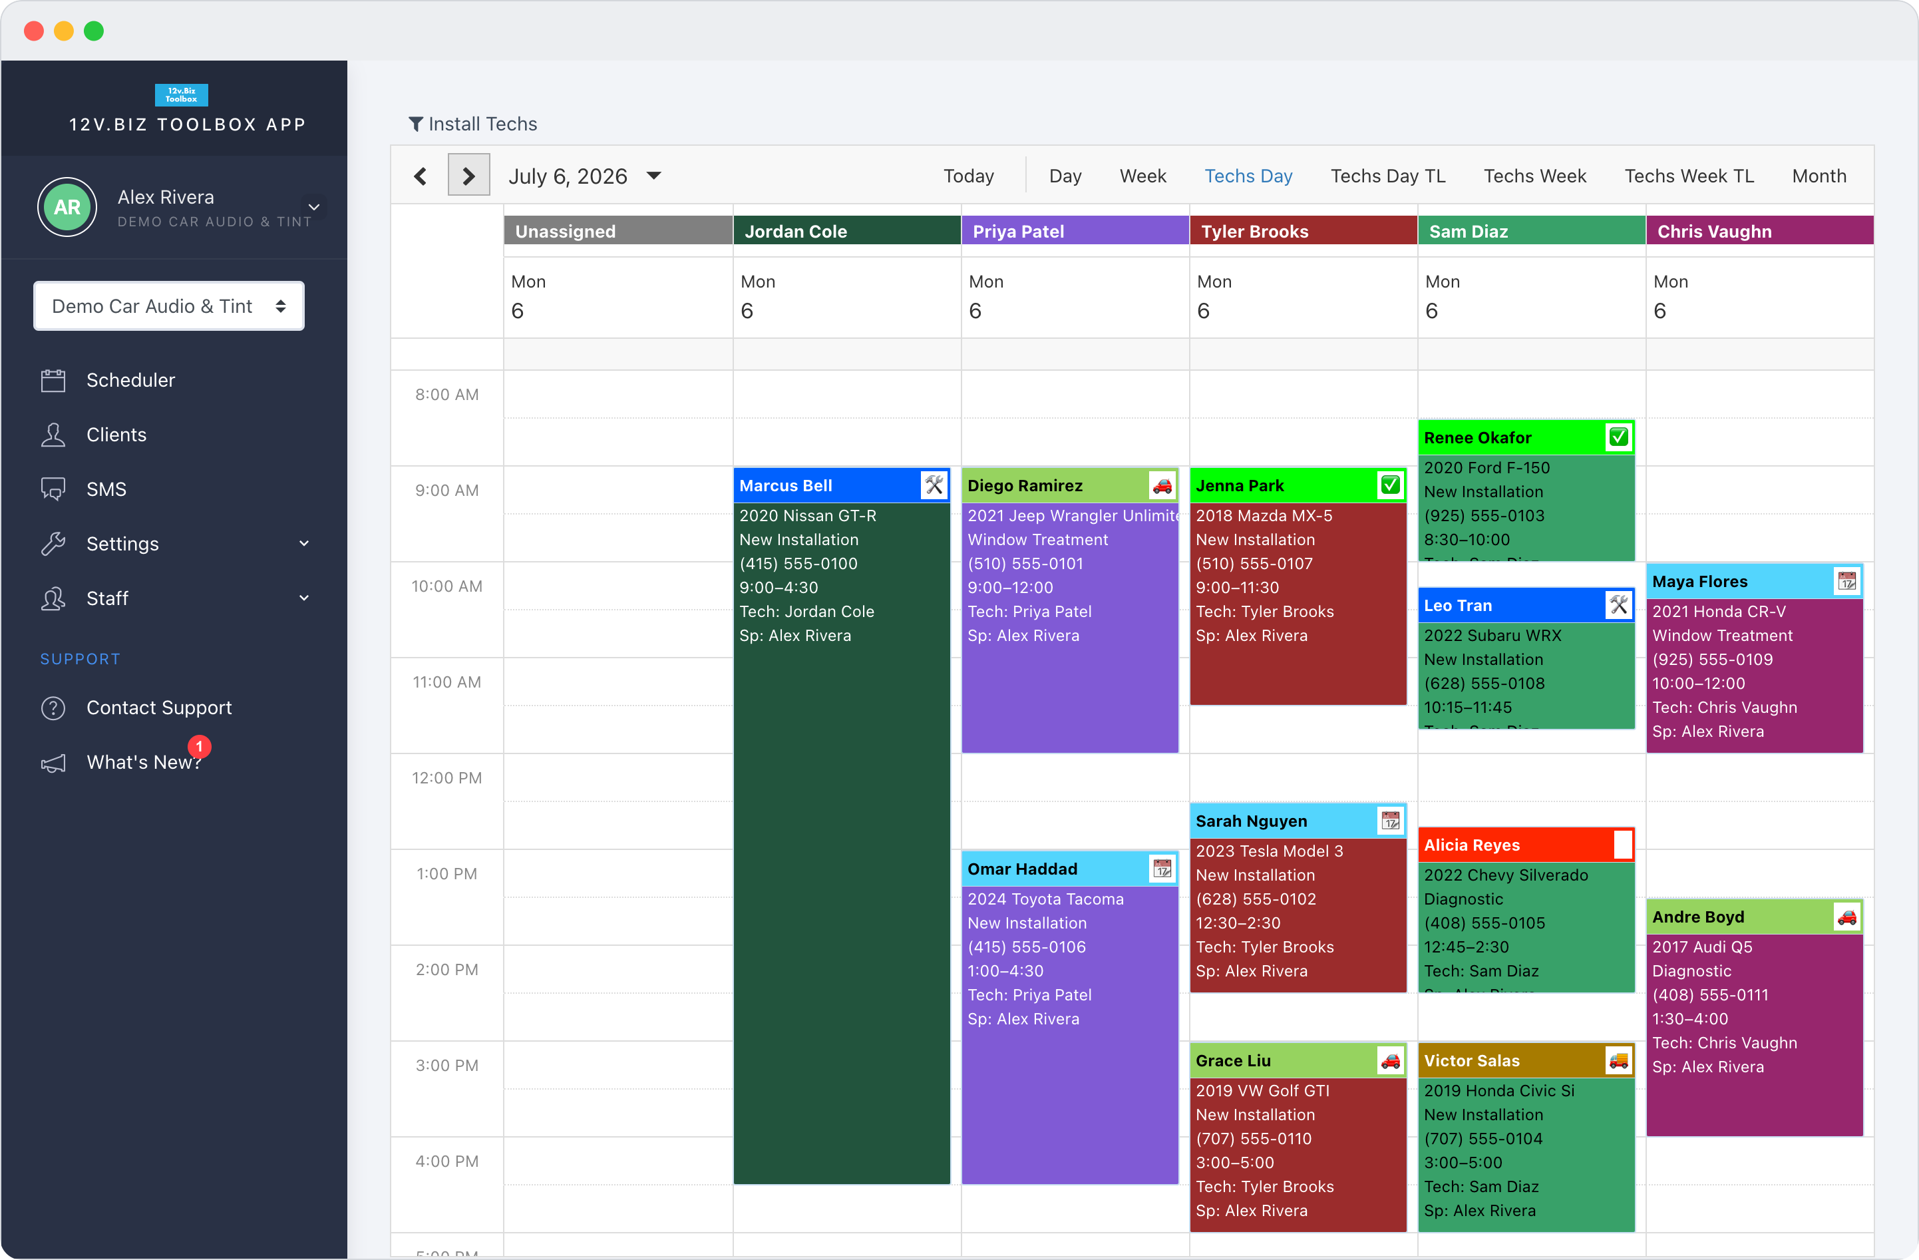Switch to Techs Week TL view
Viewport: 1919px width, 1260px height.
tap(1688, 176)
